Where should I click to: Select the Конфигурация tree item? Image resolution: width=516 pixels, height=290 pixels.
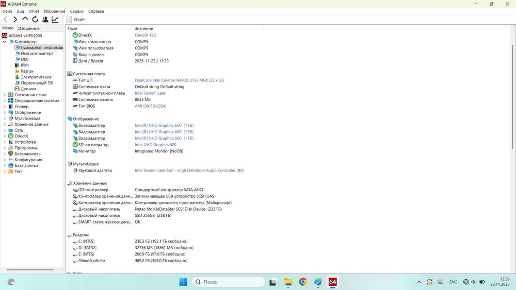pyautogui.click(x=25, y=160)
